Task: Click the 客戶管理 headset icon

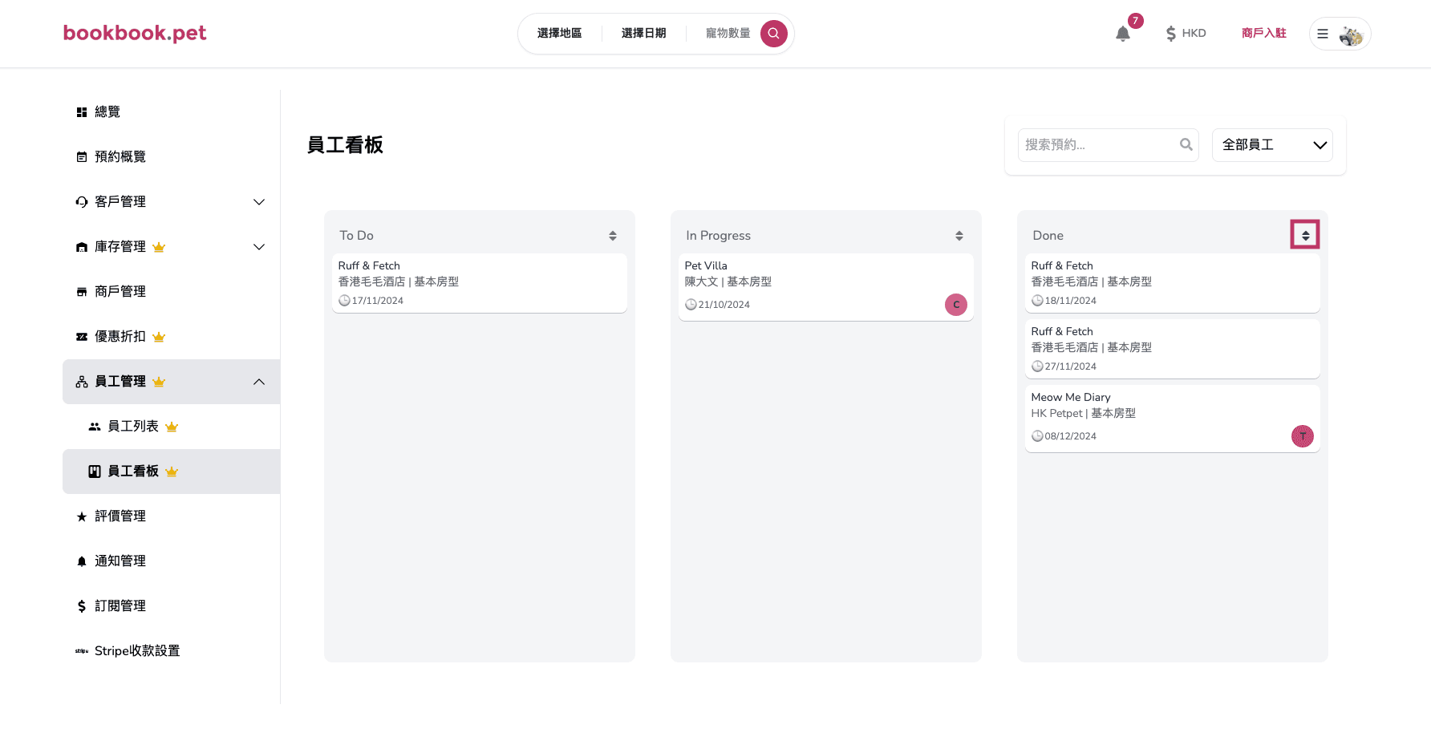Action: [82, 202]
